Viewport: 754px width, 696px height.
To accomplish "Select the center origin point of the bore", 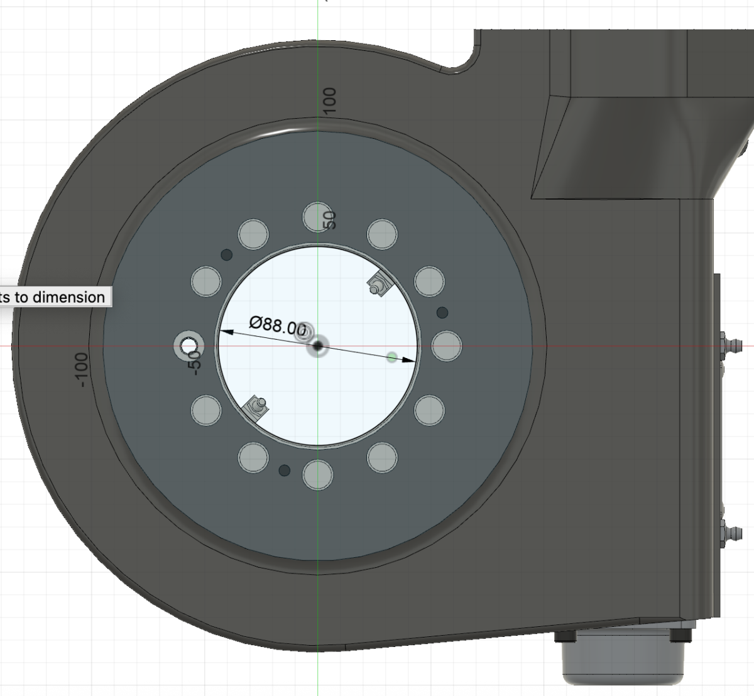I will [318, 345].
